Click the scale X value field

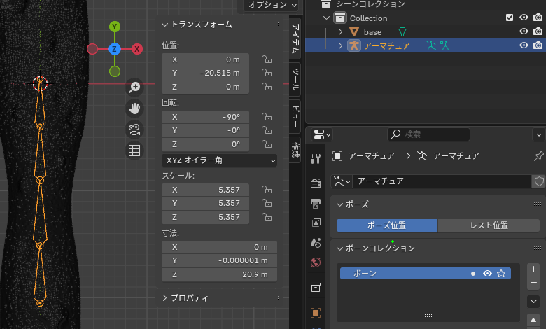pos(206,190)
